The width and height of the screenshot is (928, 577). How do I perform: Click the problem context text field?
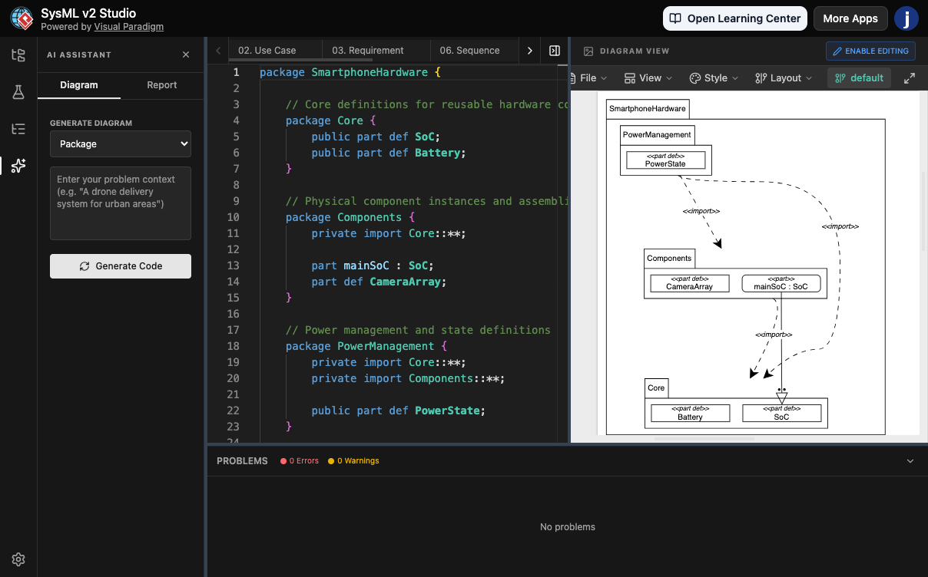coord(121,203)
